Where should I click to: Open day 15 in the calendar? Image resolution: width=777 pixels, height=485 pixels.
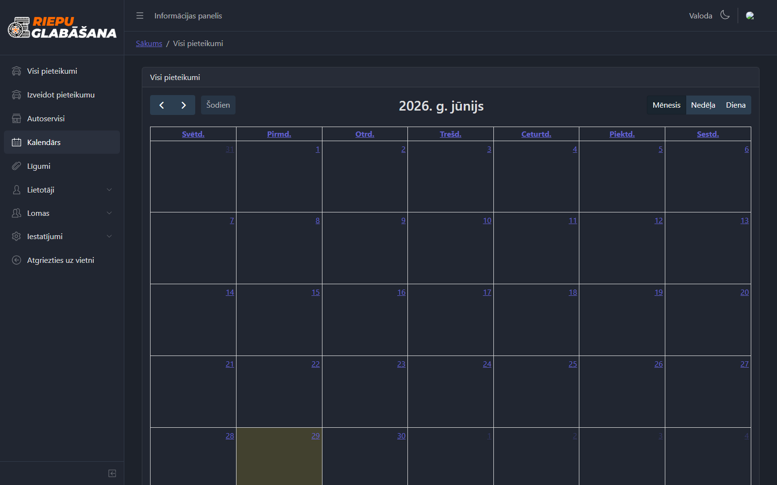click(316, 292)
